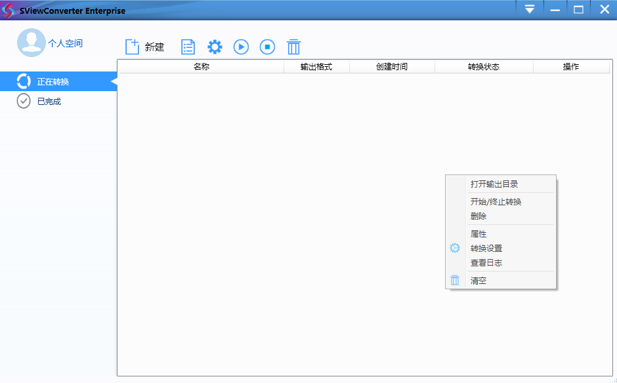Open settings via the gear toolbar icon

click(x=215, y=47)
